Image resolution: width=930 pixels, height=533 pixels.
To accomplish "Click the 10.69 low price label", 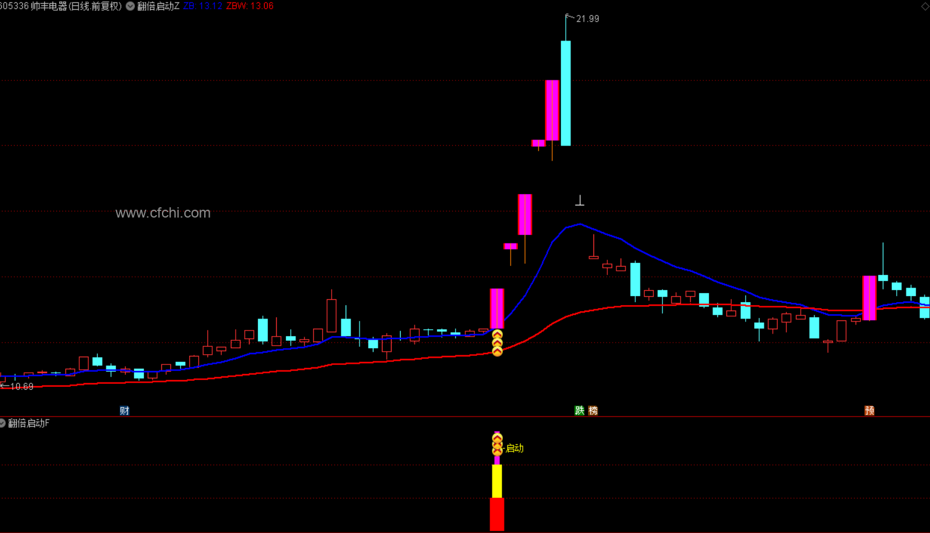I will (x=22, y=387).
